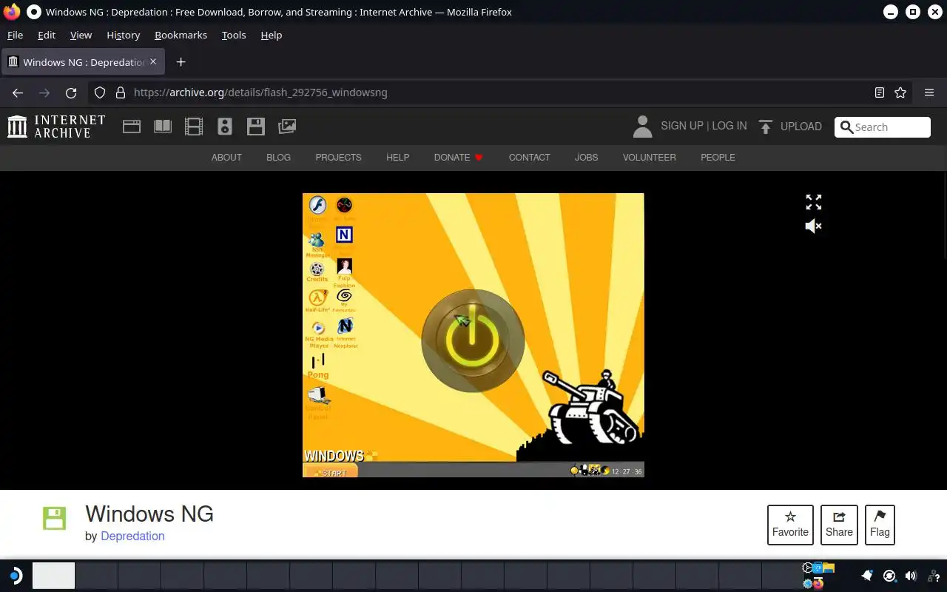The height and width of the screenshot is (592, 947).
Task: Select the Windows NG browser tab
Action: click(x=83, y=62)
